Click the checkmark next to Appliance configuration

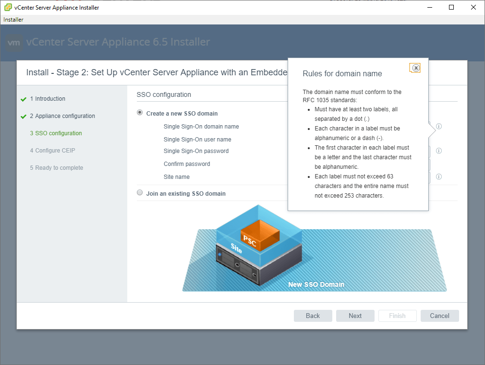24,117
